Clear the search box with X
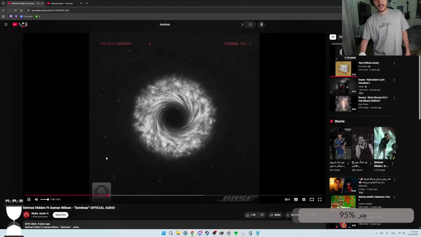This screenshot has height=237, width=421. [x=242, y=24]
